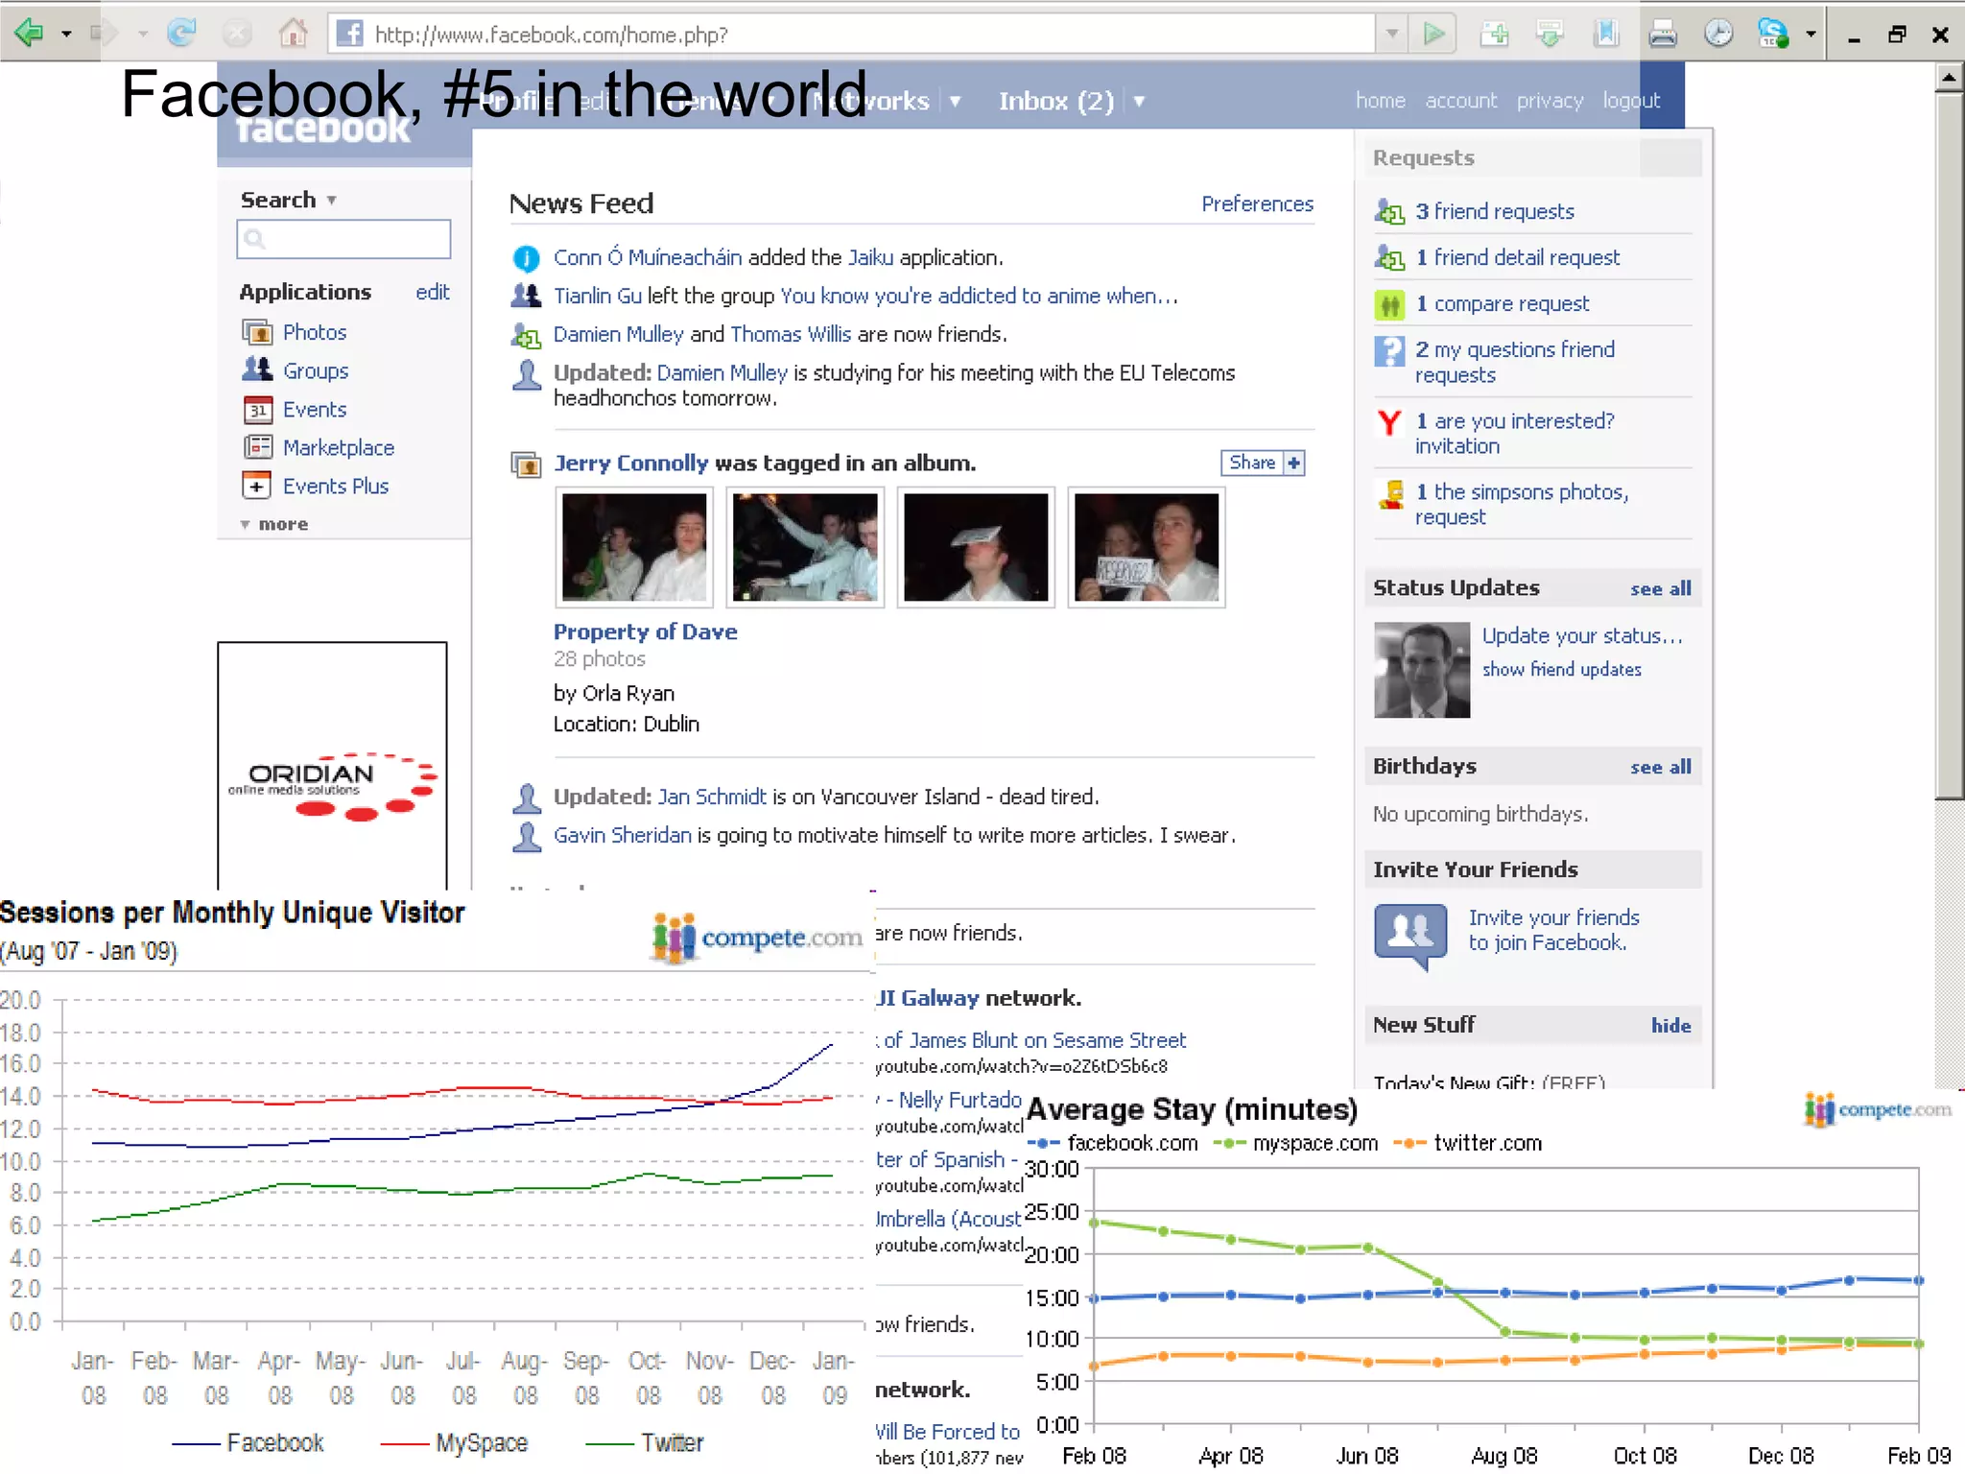This screenshot has height=1474, width=1965.
Task: Click the Events calendar icon
Action: [257, 410]
